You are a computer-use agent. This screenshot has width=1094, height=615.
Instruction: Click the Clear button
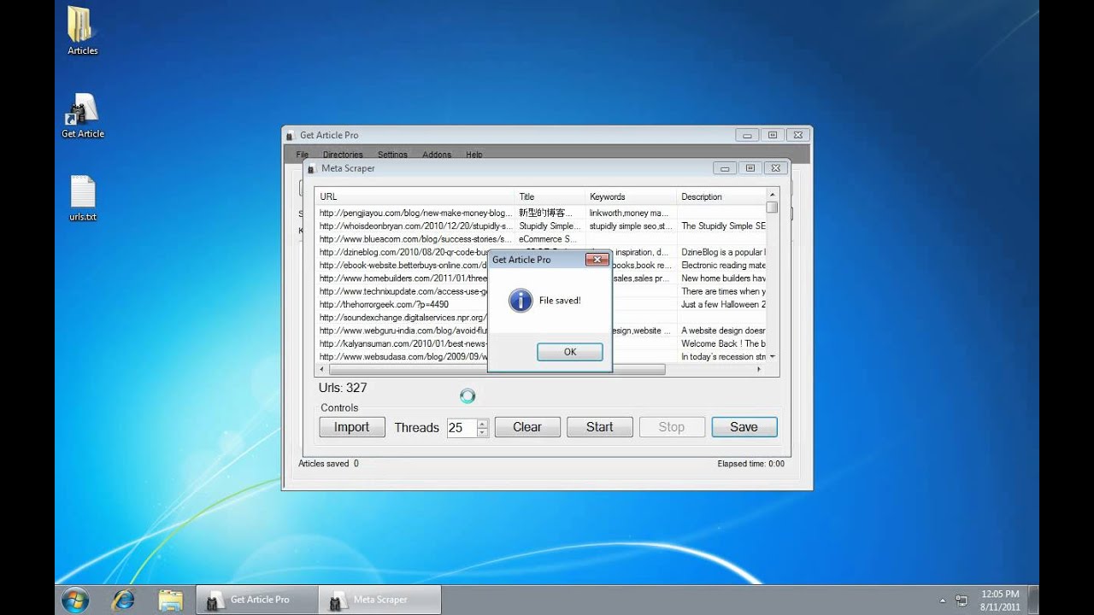527,427
